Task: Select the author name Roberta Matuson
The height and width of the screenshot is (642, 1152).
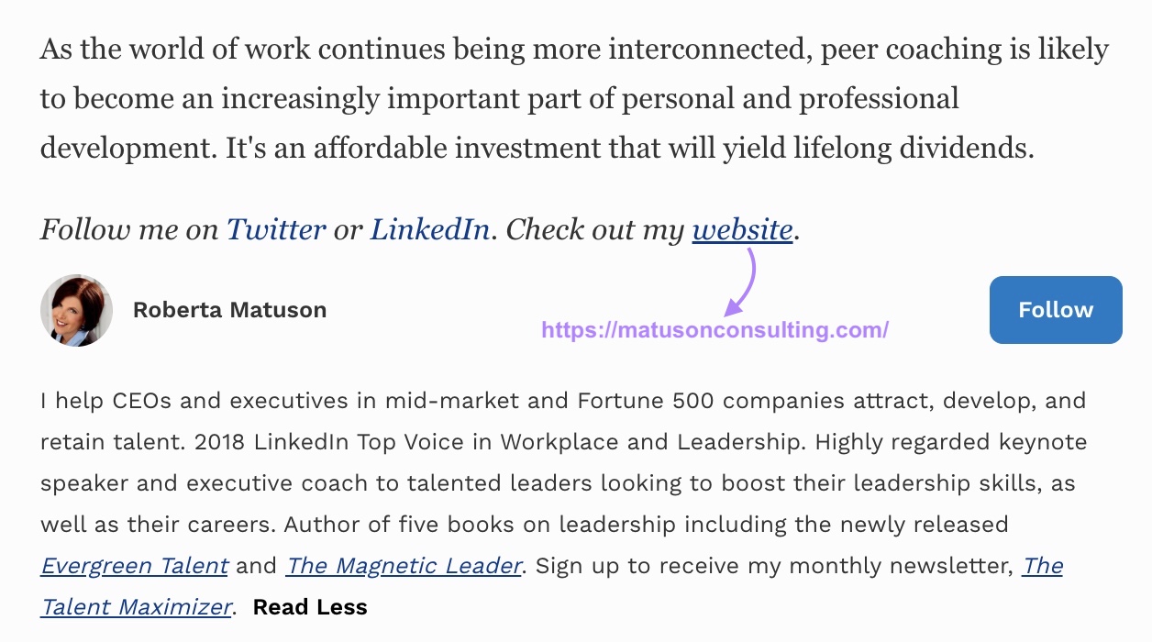Action: (x=230, y=310)
